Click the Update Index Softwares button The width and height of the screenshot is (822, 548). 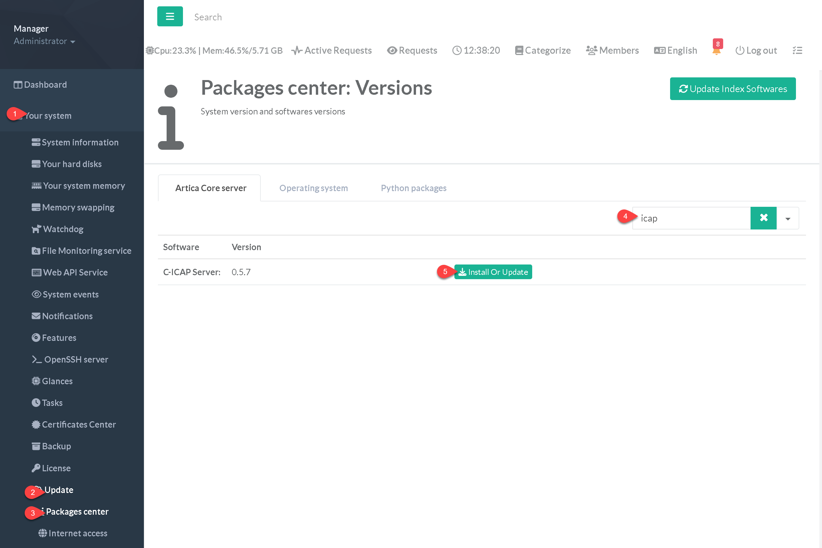coord(733,89)
